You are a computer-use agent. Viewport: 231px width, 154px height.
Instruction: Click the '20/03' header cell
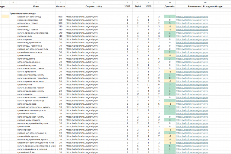127,6
